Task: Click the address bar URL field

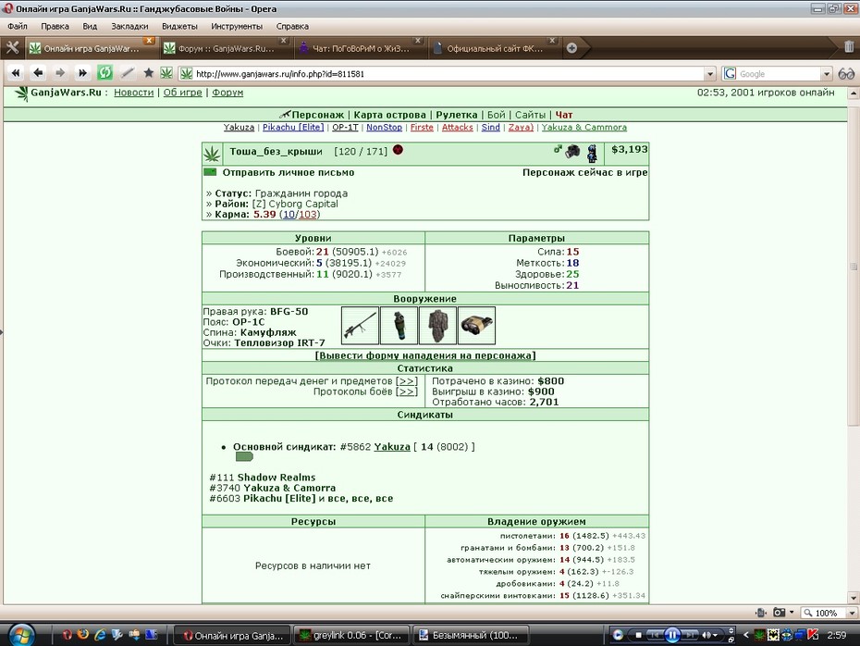Action: point(448,73)
